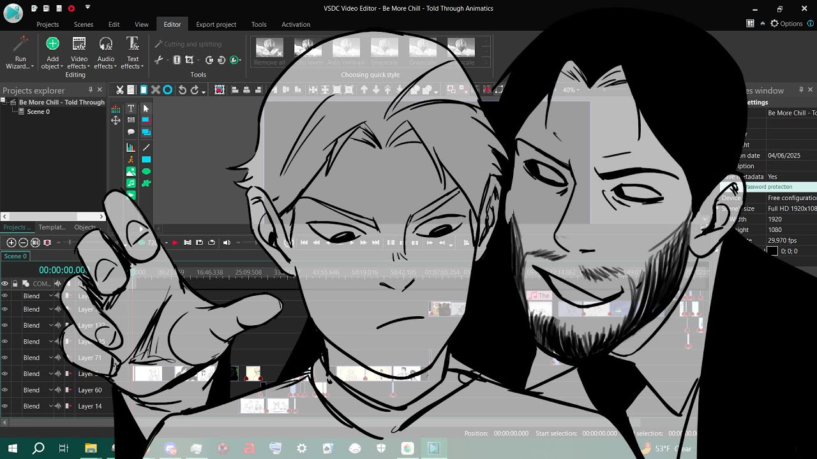This screenshot has height=459, width=817.
Task: Select the Add Audio music-note tool
Action: point(131,184)
